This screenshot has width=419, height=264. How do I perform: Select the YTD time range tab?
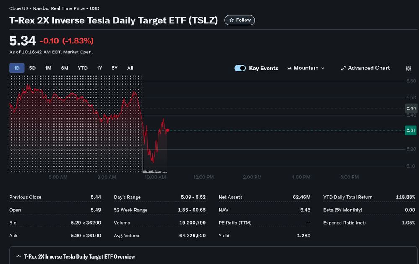pyautogui.click(x=83, y=68)
